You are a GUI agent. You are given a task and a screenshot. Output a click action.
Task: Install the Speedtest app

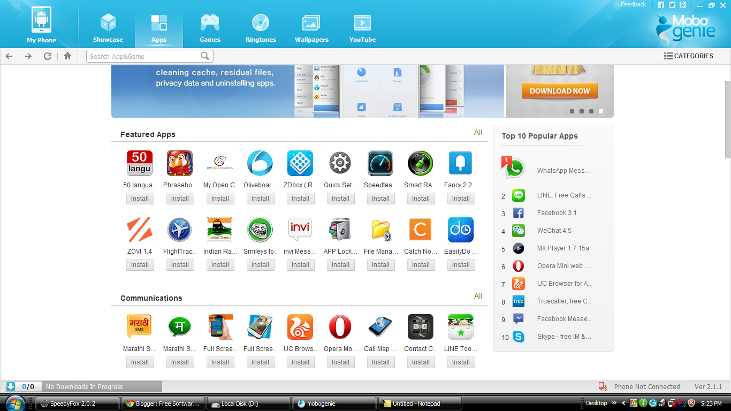(x=380, y=199)
